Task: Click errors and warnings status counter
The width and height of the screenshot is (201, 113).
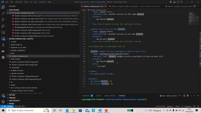Action: coord(20,106)
